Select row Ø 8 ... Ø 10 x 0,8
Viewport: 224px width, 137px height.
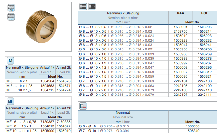pos(147,49)
